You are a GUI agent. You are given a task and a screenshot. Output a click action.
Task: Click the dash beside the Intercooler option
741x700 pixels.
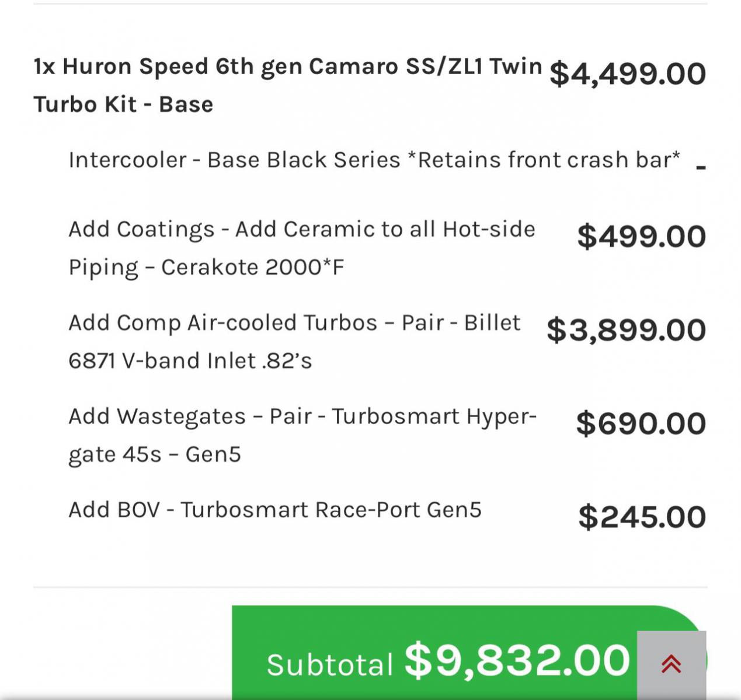click(x=701, y=168)
